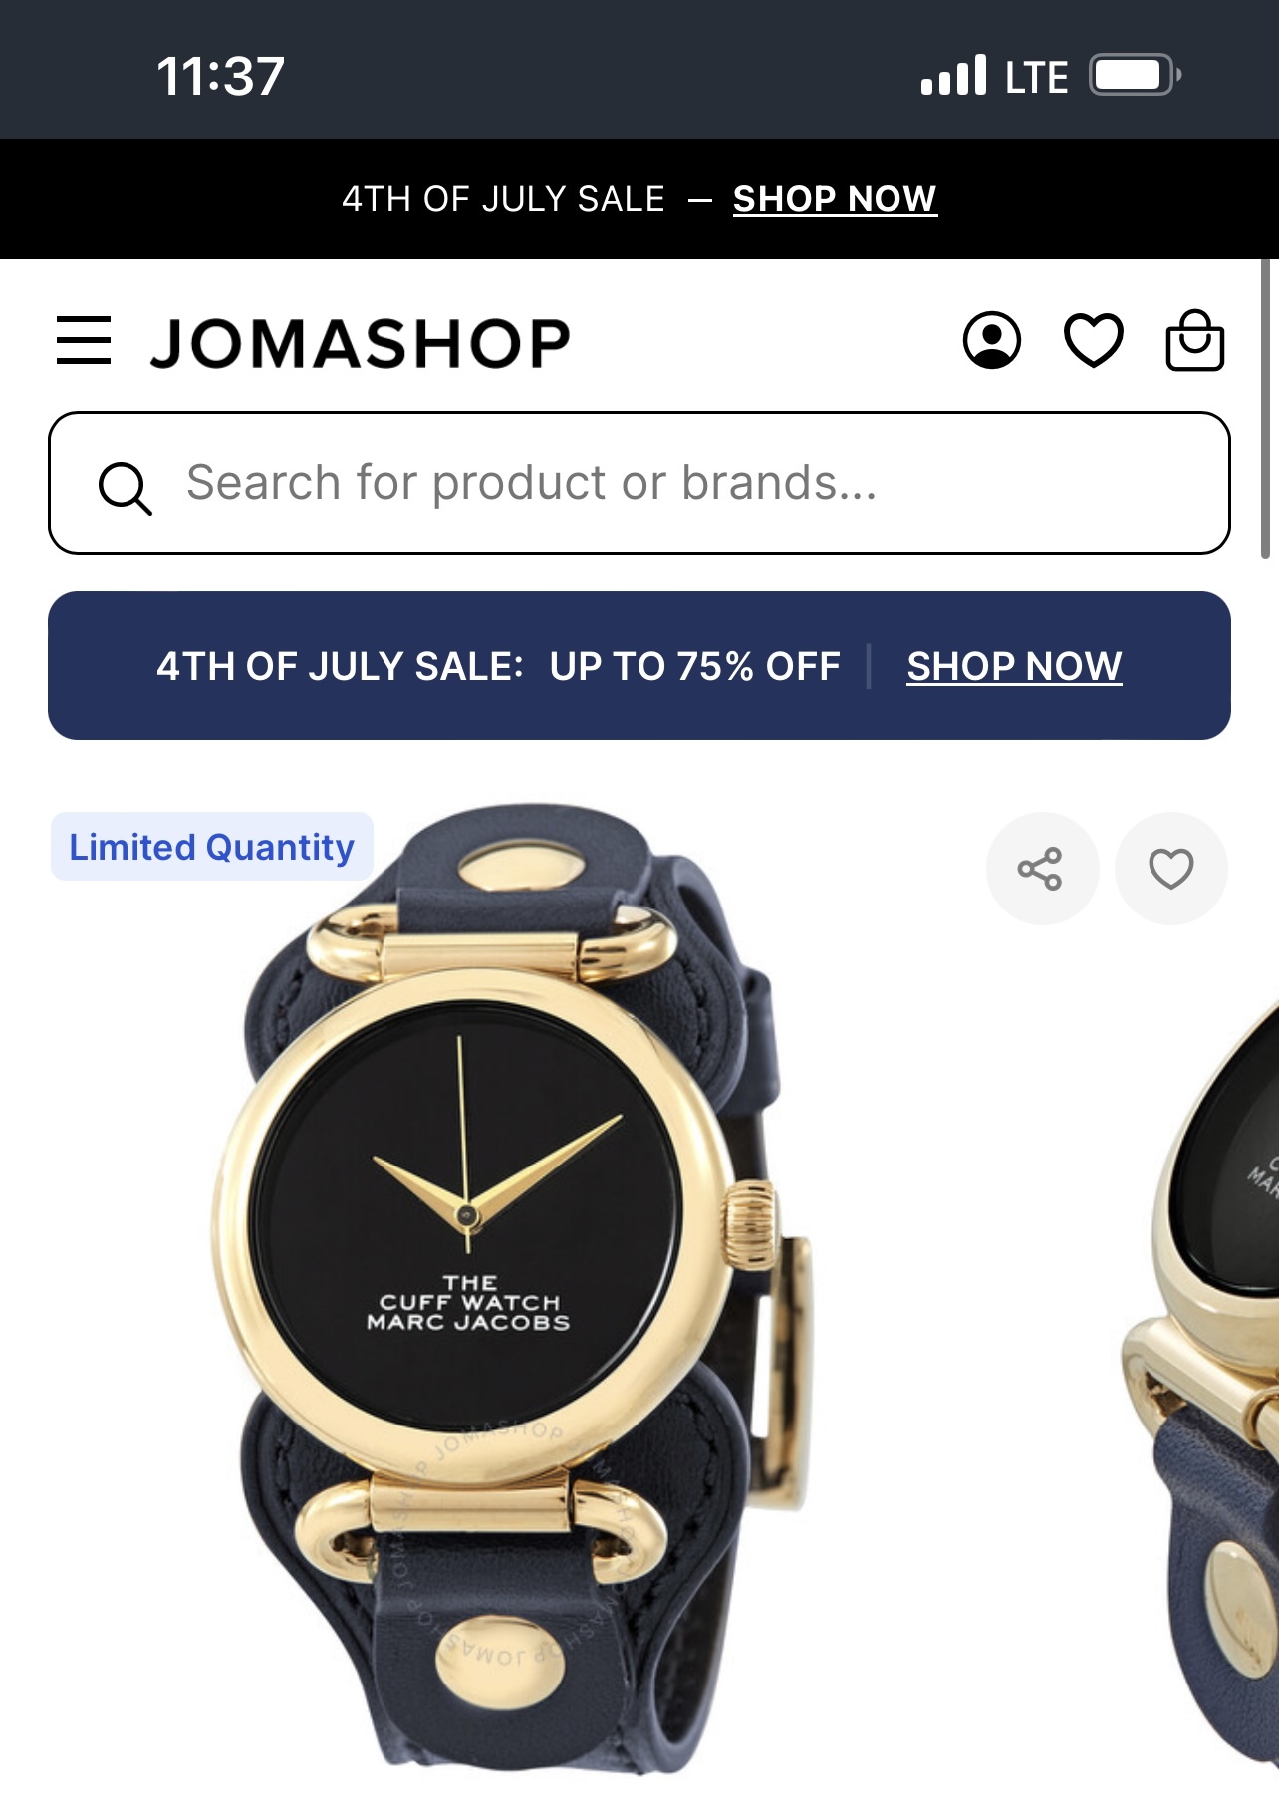Tap Shop Now in top black banner
Image resolution: width=1279 pixels, height=1813 pixels.
click(x=835, y=199)
